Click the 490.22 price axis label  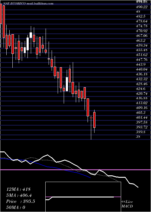pyautogui.click(x=142, y=7)
